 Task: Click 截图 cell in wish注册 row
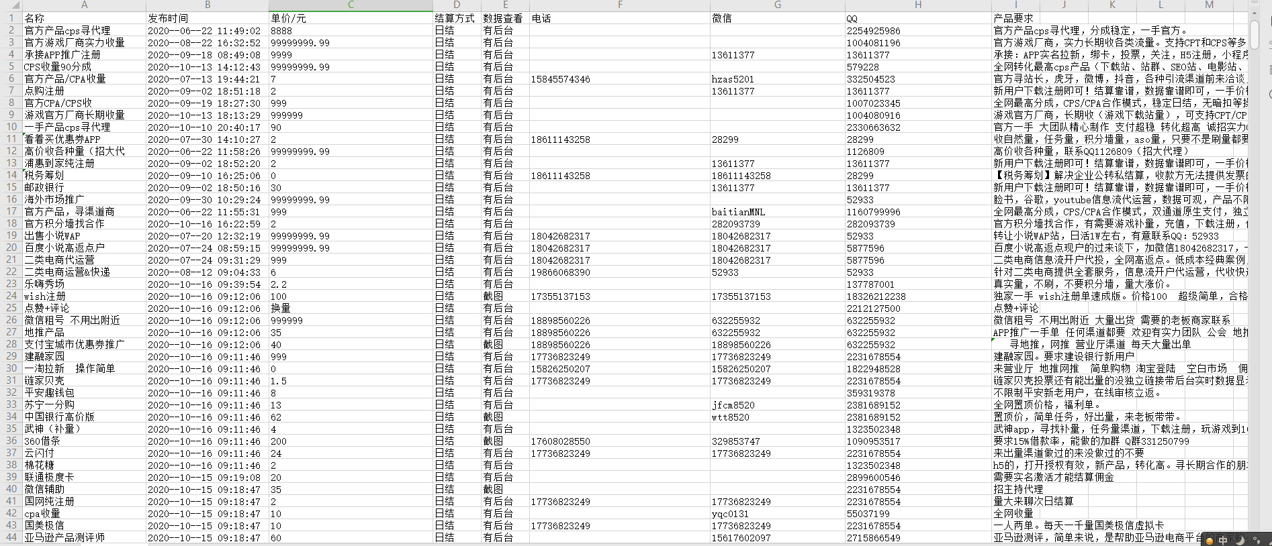click(x=505, y=296)
